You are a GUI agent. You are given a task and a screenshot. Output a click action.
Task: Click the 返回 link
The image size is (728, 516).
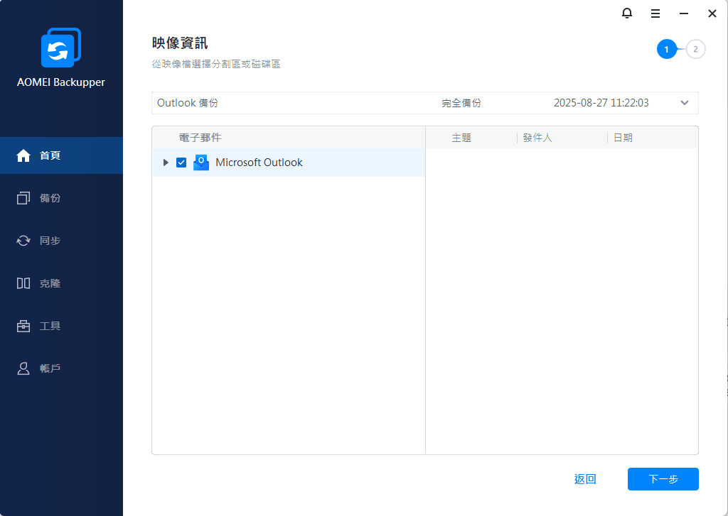585,479
